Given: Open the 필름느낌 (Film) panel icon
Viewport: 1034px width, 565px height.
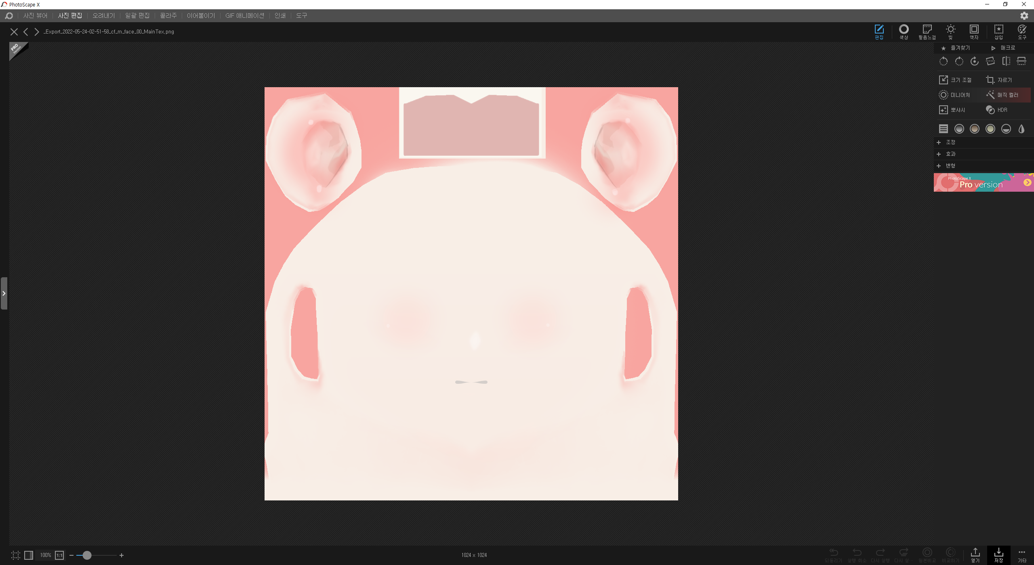Looking at the screenshot, I should [927, 32].
